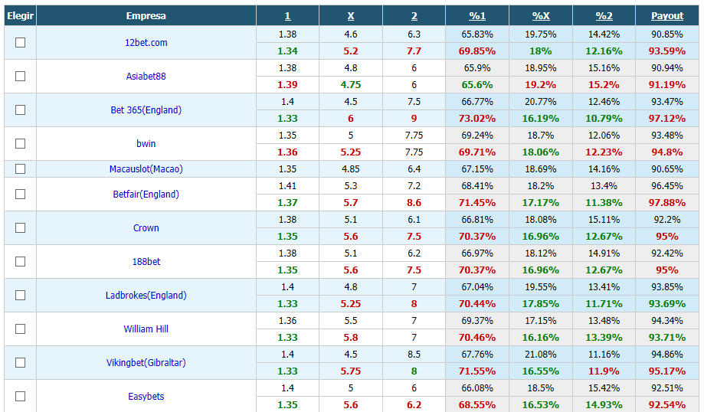Sort by the Payout column header
Image resolution: width=704 pixels, height=412 pixels.
(x=667, y=16)
